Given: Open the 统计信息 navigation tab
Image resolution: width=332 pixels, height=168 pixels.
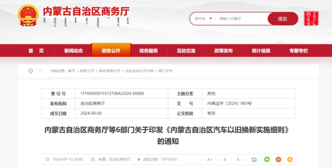Looking at the screenshot, I should coord(261,50).
